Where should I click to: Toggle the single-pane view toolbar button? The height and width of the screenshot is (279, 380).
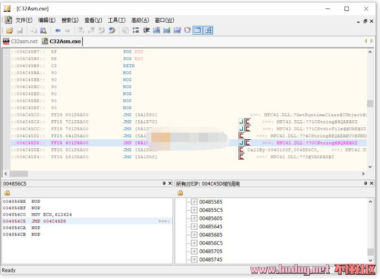(x=197, y=30)
